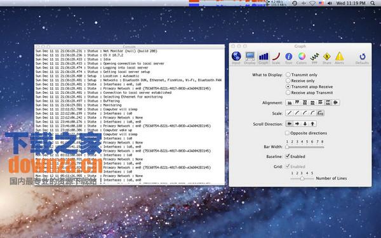The image size is (381, 238).
Task: Open Time Machine menu bar icon
Action: (295, 3)
